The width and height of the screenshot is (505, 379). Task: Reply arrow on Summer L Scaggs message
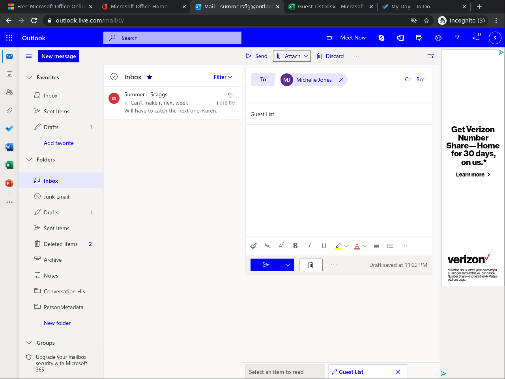230,95
